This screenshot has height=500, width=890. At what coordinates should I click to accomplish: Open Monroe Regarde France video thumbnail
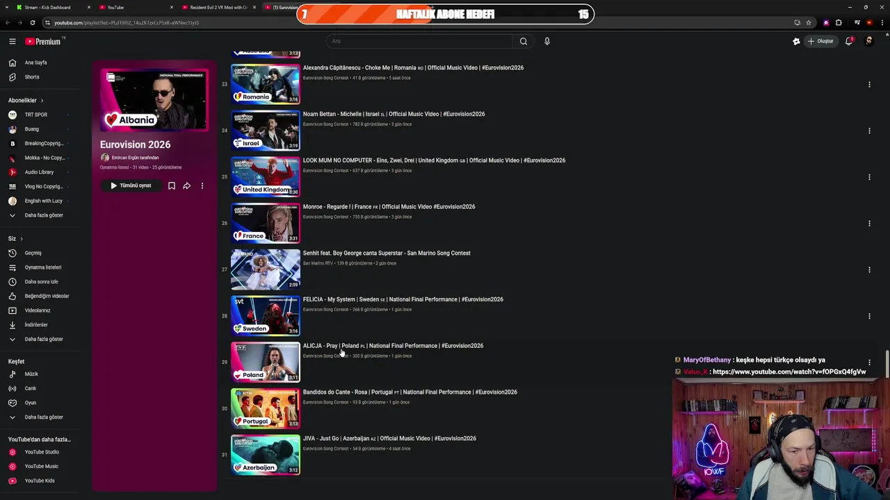(266, 223)
